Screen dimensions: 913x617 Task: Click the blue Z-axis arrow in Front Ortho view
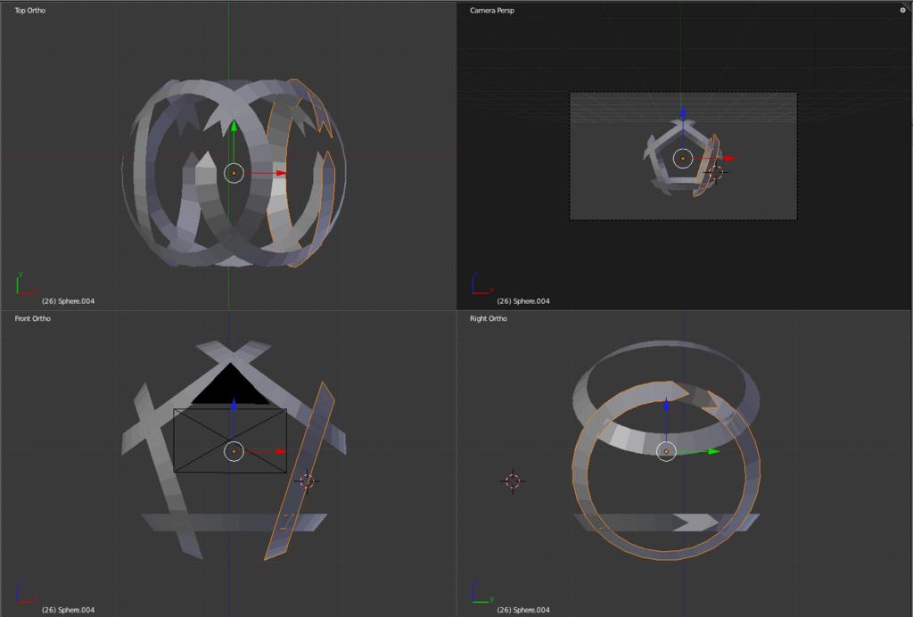[x=234, y=405]
